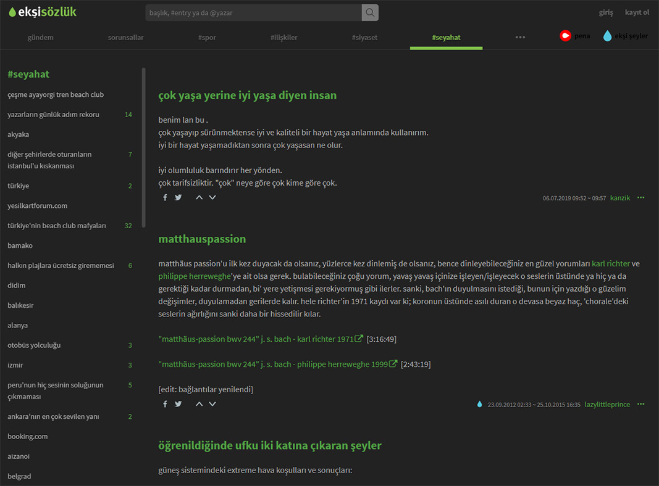The image size is (659, 486).
Task: Switch to the #siyaset tab
Action: click(x=364, y=37)
